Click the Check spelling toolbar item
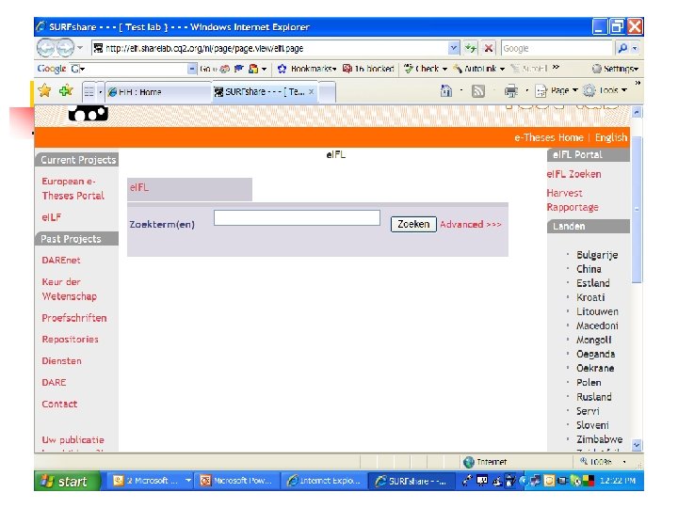This screenshot has height=508, width=678. pos(426,69)
